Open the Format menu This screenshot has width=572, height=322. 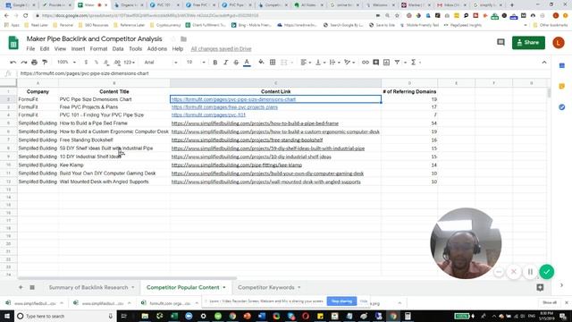point(98,49)
